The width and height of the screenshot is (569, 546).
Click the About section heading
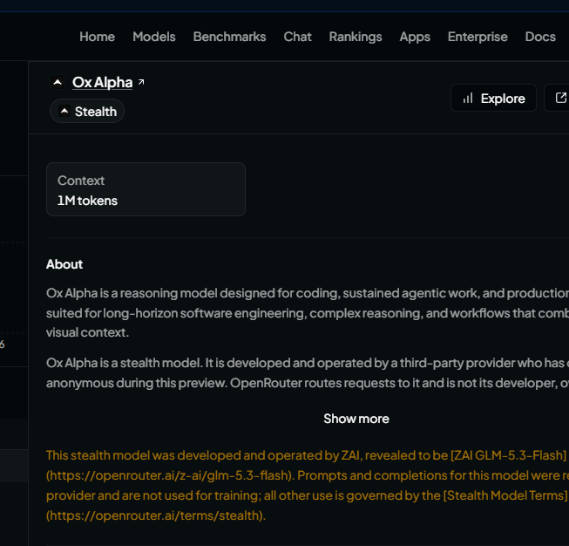(x=64, y=264)
